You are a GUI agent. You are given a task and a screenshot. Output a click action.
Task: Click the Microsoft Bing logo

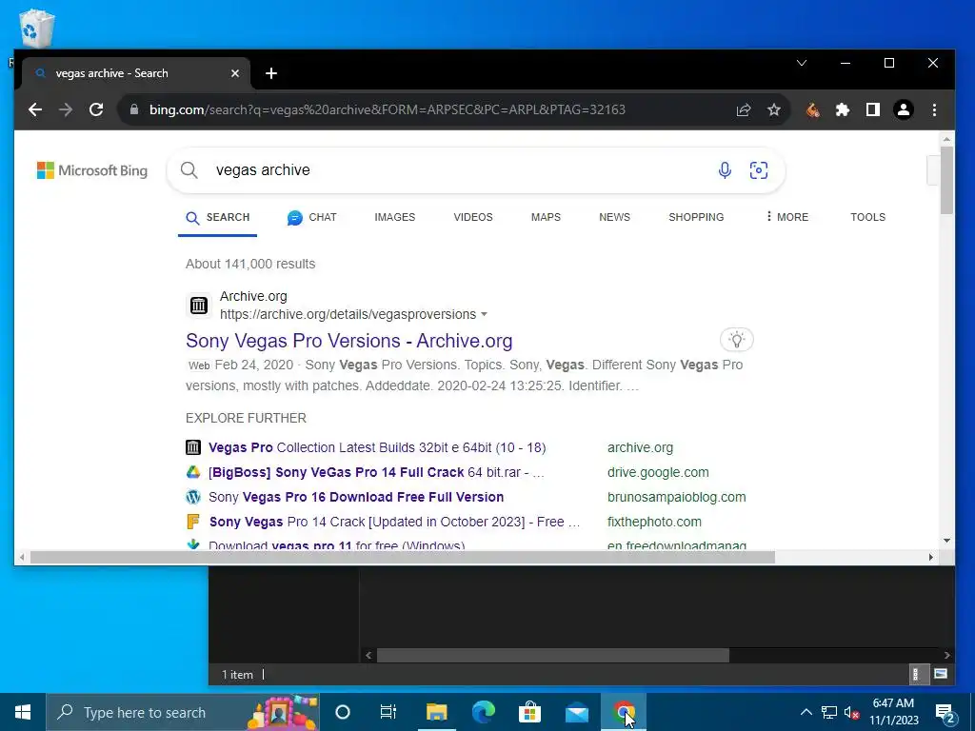click(x=92, y=170)
